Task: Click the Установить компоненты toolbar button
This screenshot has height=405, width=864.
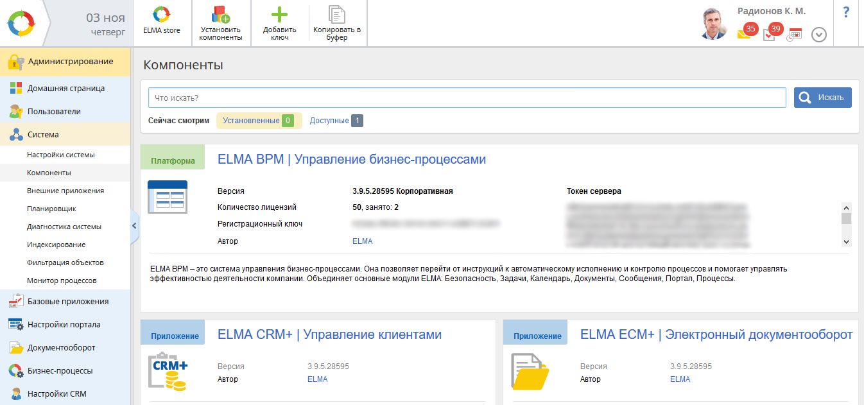Action: pyautogui.click(x=221, y=23)
